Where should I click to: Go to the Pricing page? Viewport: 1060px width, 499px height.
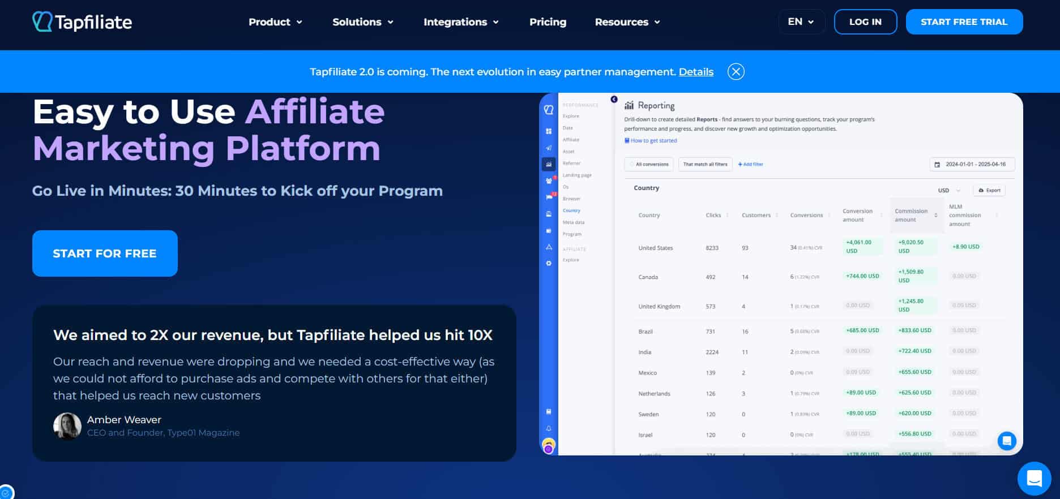[548, 22]
